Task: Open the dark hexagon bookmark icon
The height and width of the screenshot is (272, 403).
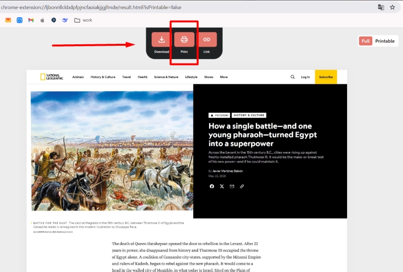Action: pos(54,20)
